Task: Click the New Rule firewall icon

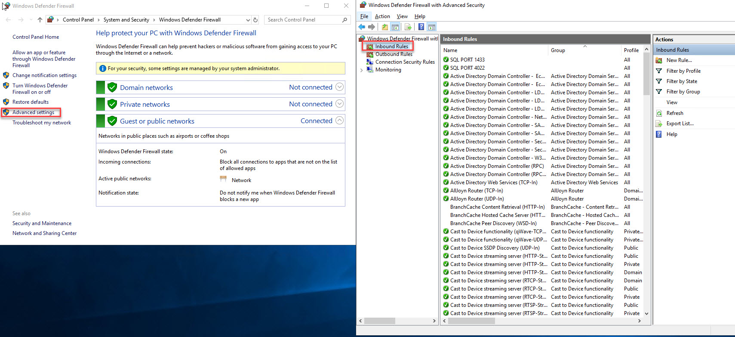Action: pyautogui.click(x=659, y=60)
